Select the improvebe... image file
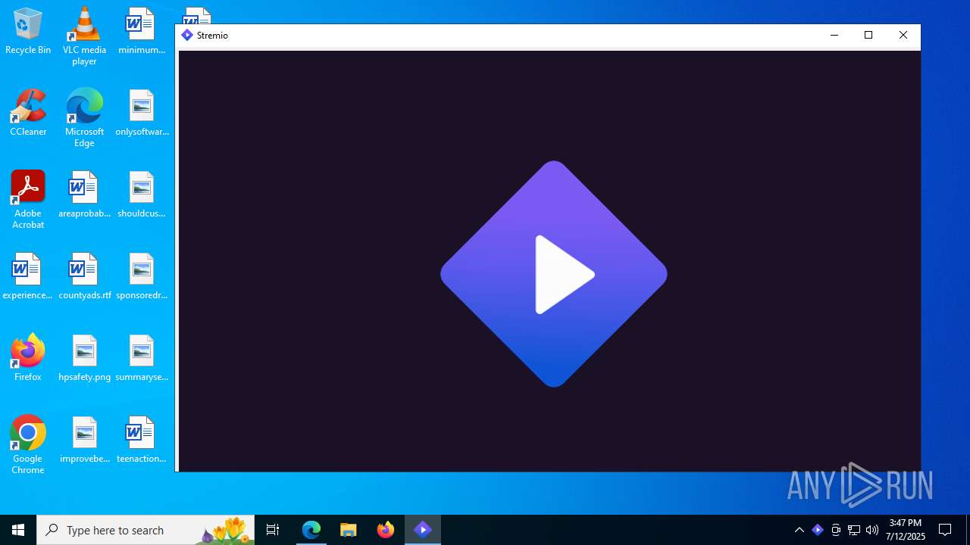970x545 pixels. point(84,441)
